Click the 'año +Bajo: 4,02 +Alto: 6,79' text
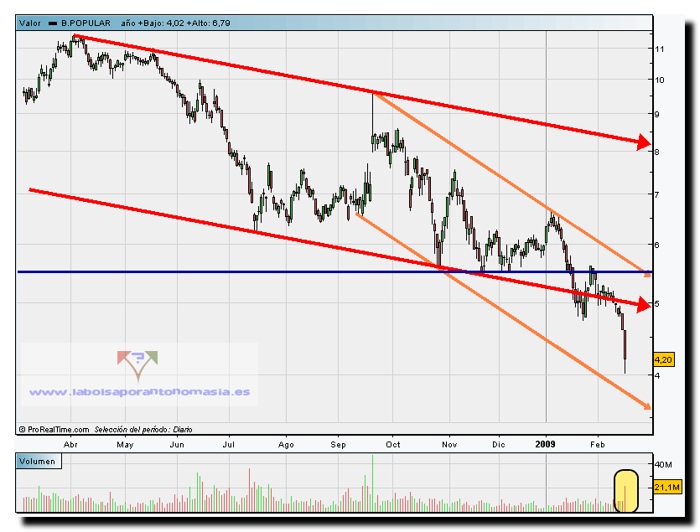700x532 pixels. pyautogui.click(x=175, y=23)
